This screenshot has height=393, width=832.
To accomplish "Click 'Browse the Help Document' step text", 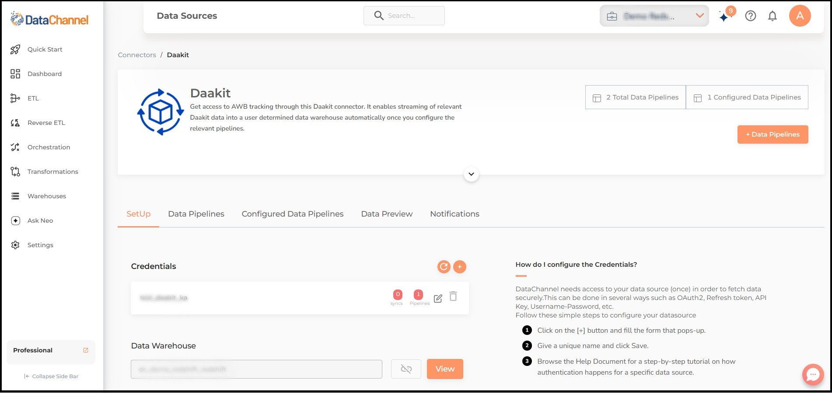I will 636,367.
